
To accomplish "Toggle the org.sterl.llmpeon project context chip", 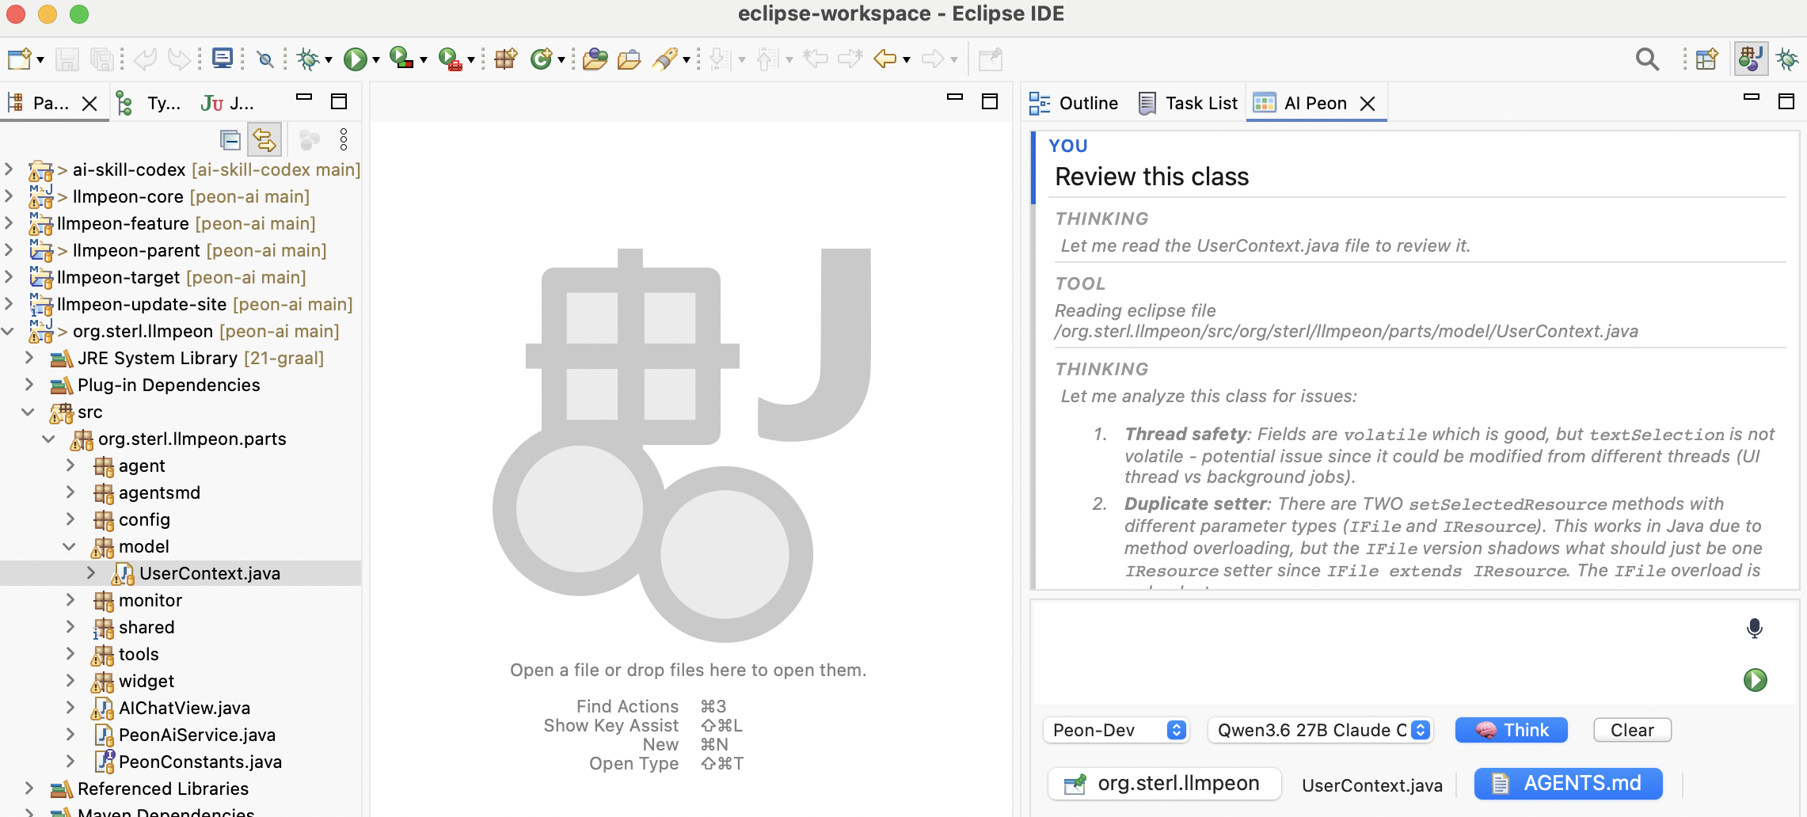I will click(1165, 783).
